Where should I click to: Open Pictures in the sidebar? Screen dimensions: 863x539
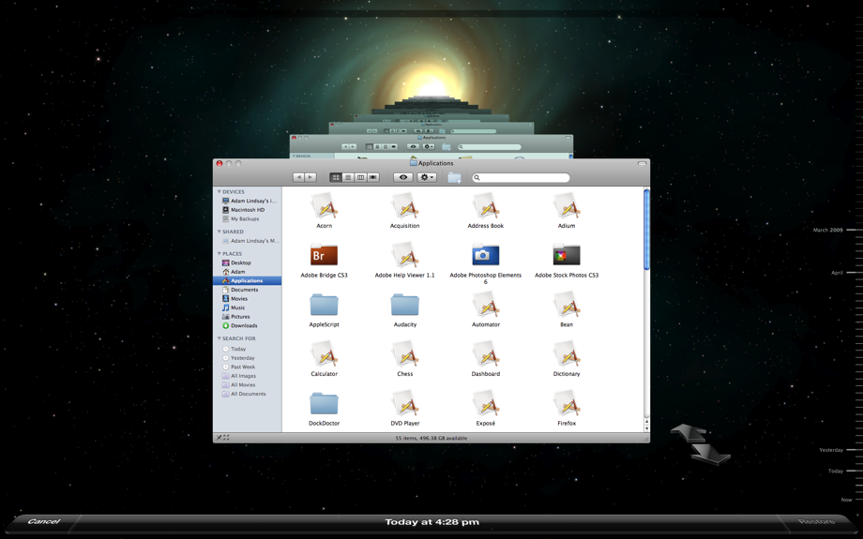point(247,317)
